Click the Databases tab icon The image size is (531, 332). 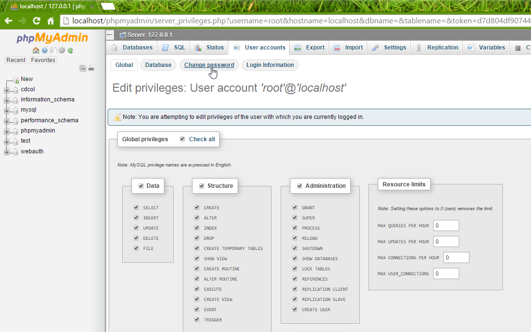click(114, 48)
